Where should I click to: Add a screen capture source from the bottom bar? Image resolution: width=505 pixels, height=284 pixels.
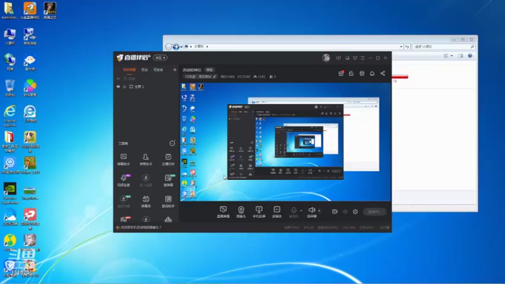tap(223, 212)
